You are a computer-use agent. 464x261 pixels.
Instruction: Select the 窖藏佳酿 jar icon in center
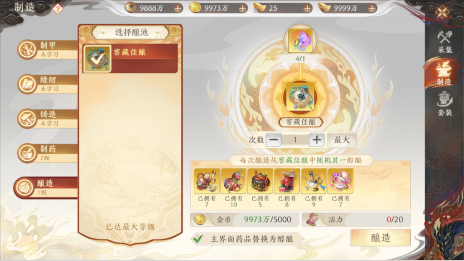click(300, 97)
